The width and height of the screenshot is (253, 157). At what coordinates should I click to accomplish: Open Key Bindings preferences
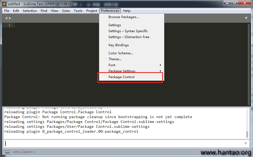pos(119,45)
